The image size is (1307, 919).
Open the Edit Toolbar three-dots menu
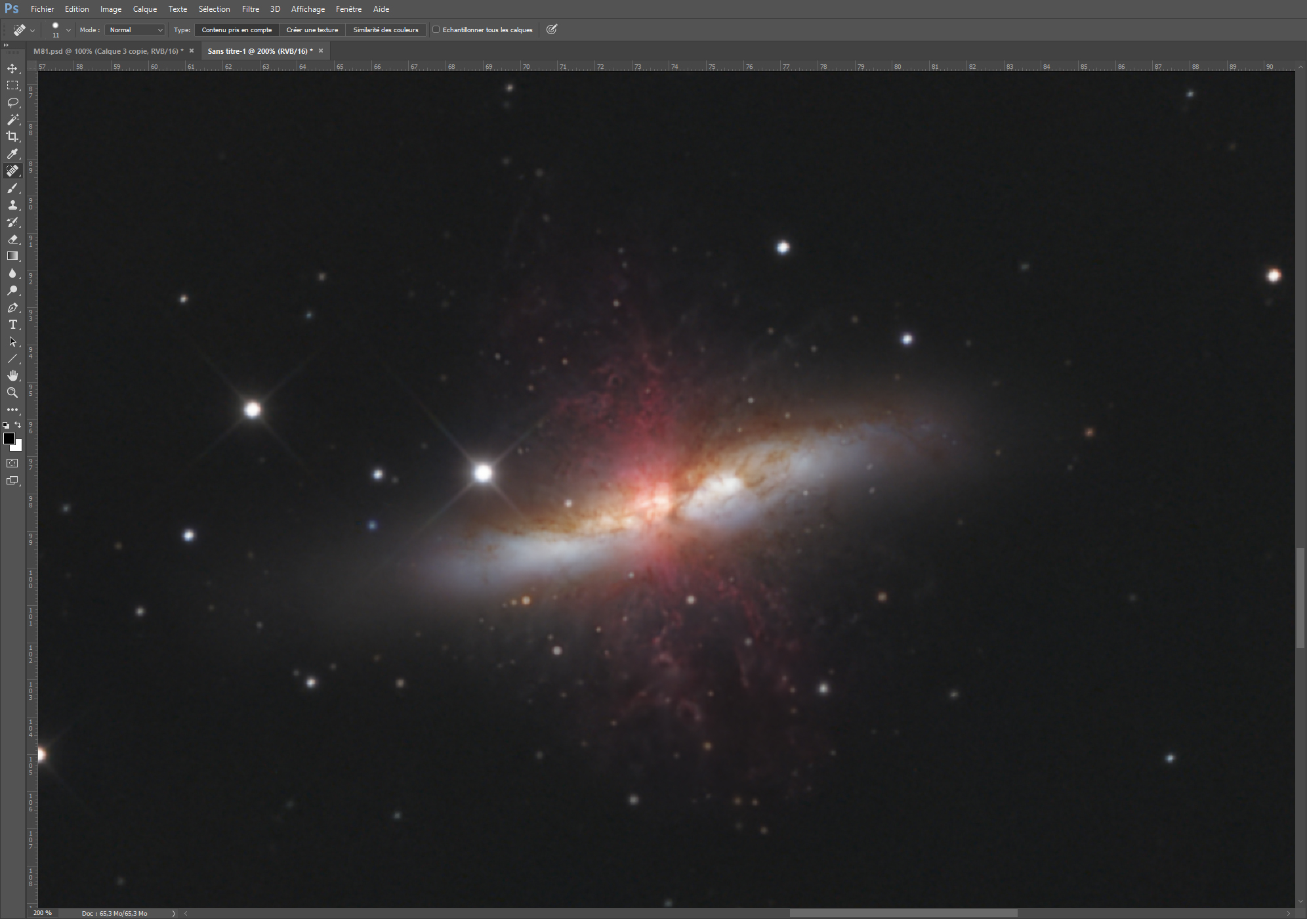[x=12, y=410]
